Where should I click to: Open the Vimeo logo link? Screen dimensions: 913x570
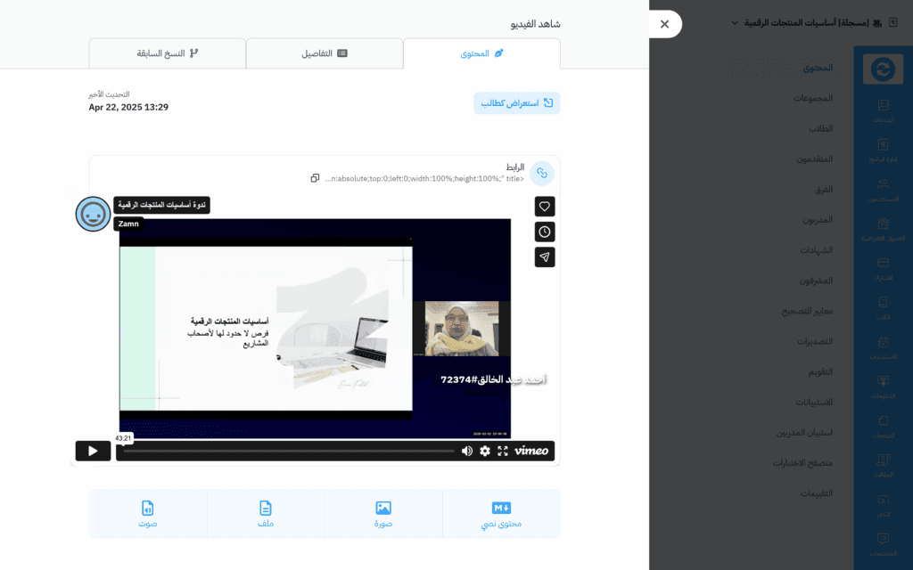(531, 451)
